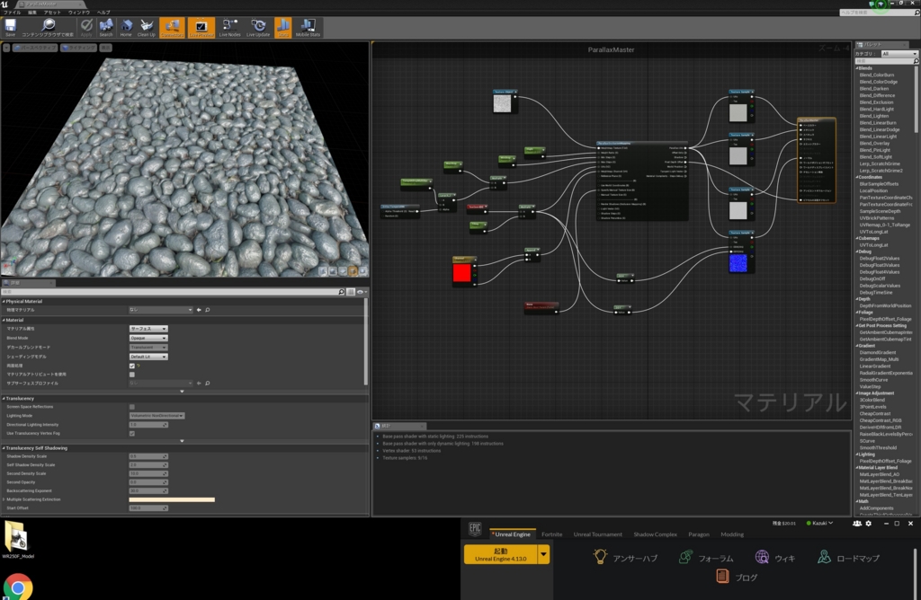Click the Unreal Engine logo in the title bar
Screen dimensions: 921x600
(x=4, y=4)
